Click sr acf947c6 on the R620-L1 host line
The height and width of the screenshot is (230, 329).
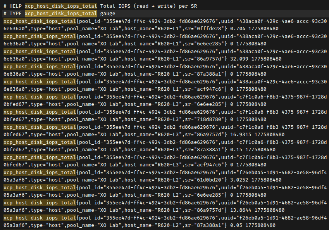[x=214, y=89]
